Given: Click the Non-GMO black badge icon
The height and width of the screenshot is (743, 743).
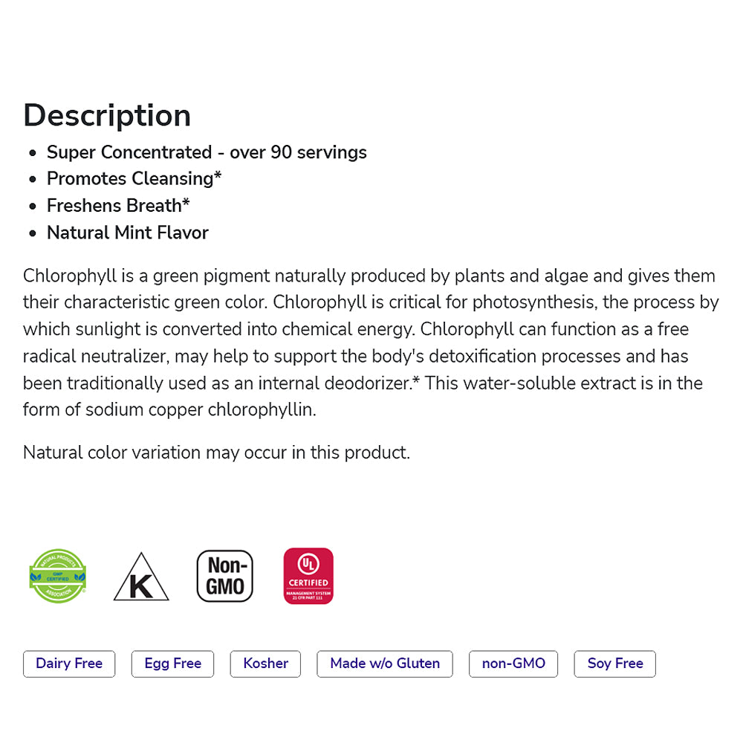Looking at the screenshot, I should pos(225,576).
